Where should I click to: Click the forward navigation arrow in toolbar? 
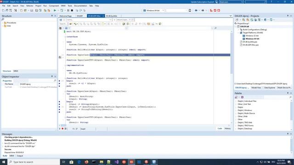203,11
